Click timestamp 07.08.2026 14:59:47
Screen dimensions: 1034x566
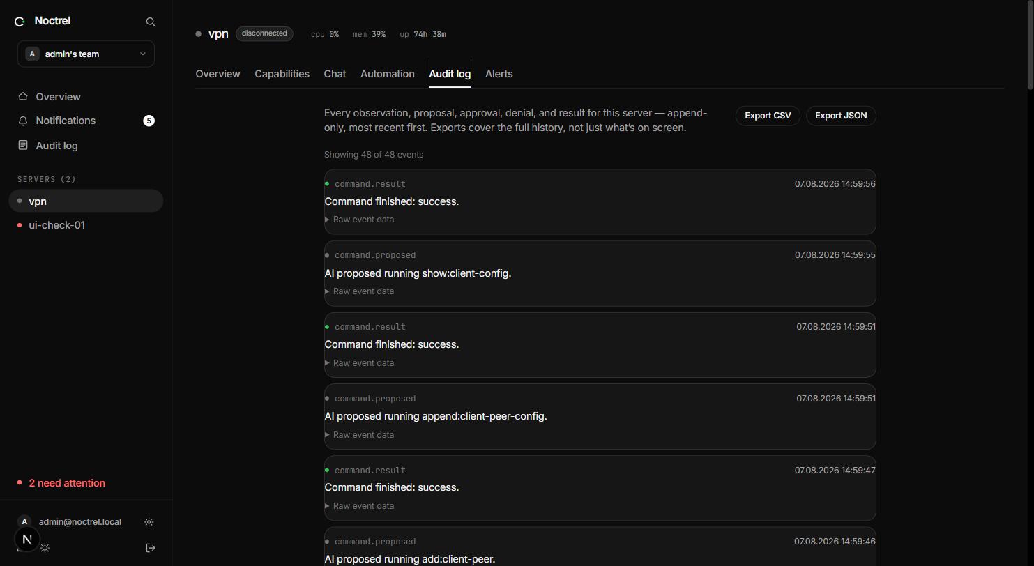tap(835, 471)
